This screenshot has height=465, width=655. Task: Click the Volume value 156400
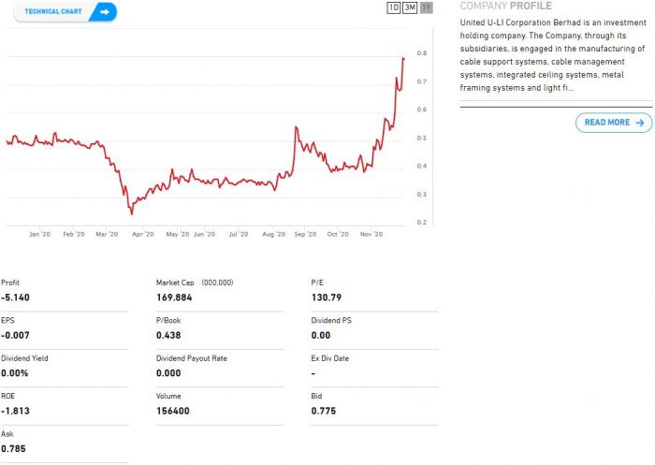173,411
